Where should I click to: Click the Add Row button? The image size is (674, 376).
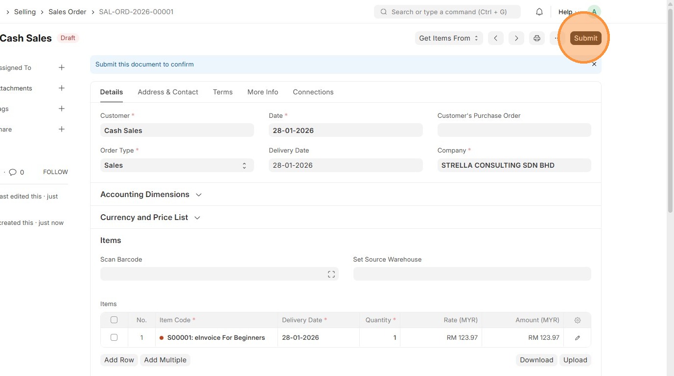pos(119,360)
